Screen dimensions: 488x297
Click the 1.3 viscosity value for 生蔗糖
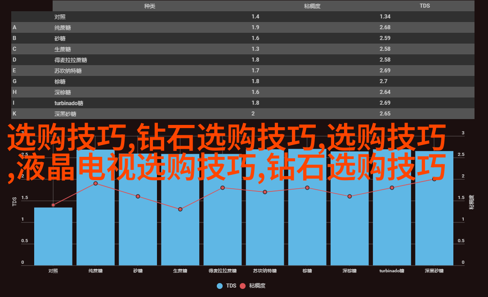(255, 49)
